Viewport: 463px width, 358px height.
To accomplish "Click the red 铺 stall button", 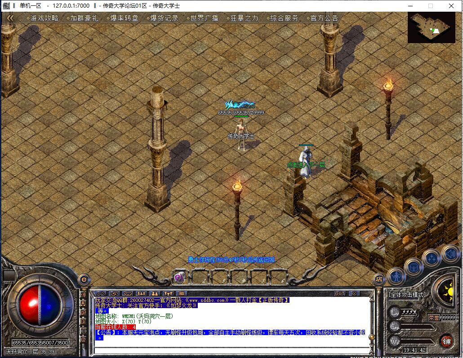I will 447,341.
